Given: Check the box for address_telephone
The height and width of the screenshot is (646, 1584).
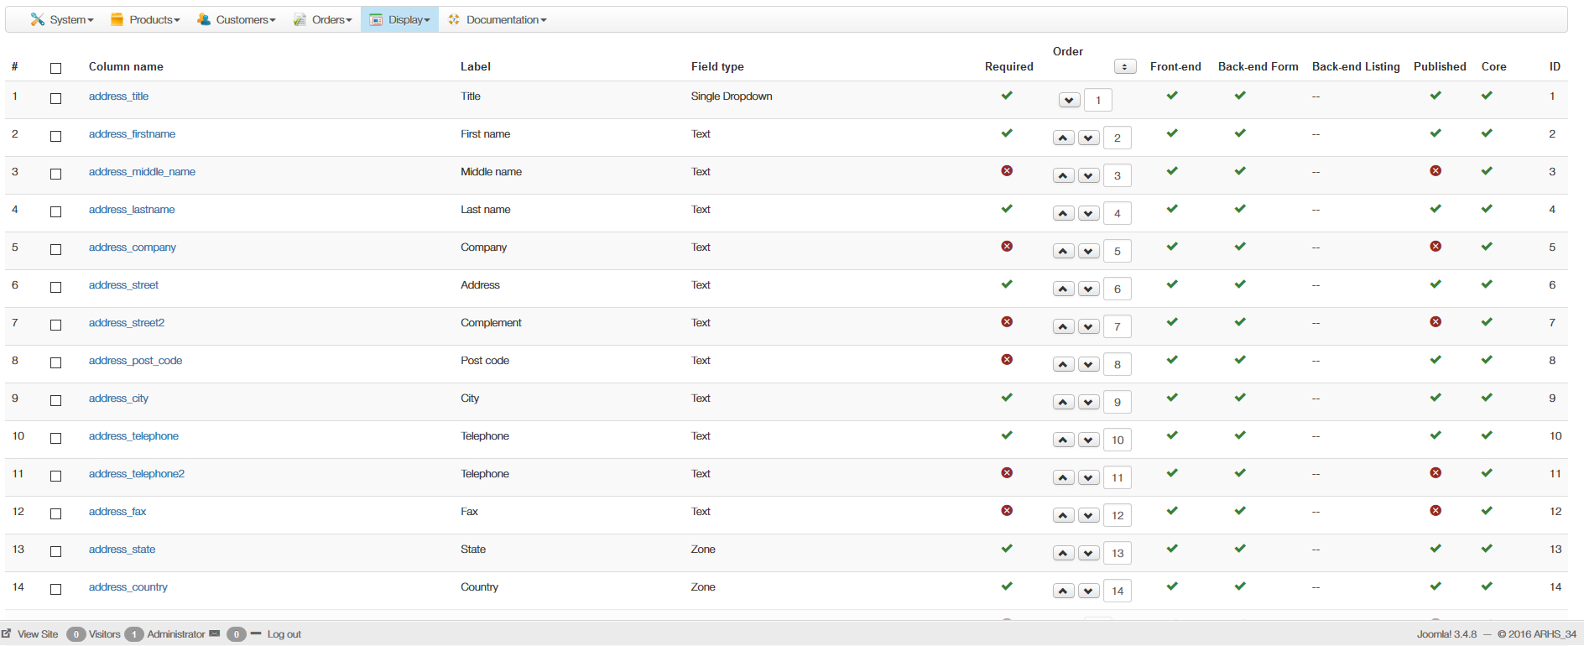Looking at the screenshot, I should click(x=56, y=438).
